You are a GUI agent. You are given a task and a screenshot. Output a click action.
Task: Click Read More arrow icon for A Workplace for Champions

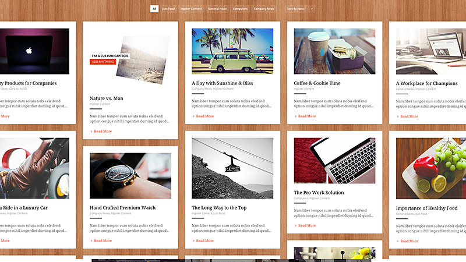398,116
